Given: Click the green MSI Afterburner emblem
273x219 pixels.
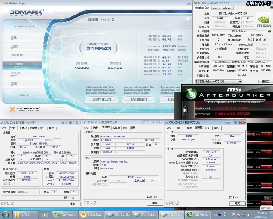Looking at the screenshot, I should click(191, 93).
